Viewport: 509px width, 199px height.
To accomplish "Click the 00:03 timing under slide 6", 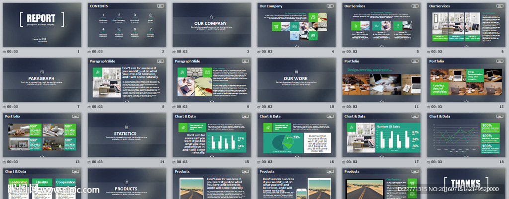I will pos(436,52).
